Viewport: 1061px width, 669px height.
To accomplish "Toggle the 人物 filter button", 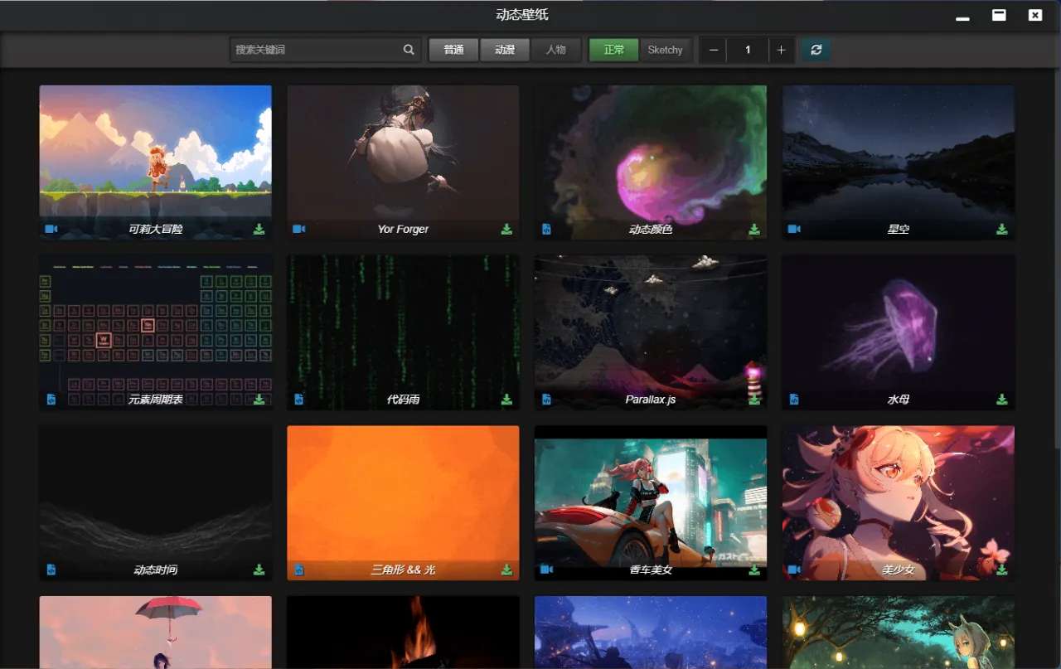I will coord(556,50).
